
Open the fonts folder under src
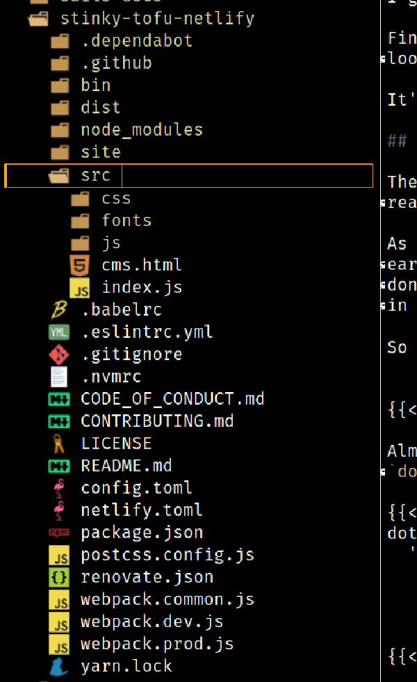[x=126, y=220]
